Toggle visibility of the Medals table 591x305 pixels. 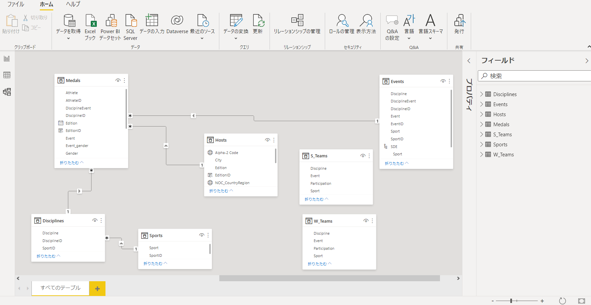[118, 80]
